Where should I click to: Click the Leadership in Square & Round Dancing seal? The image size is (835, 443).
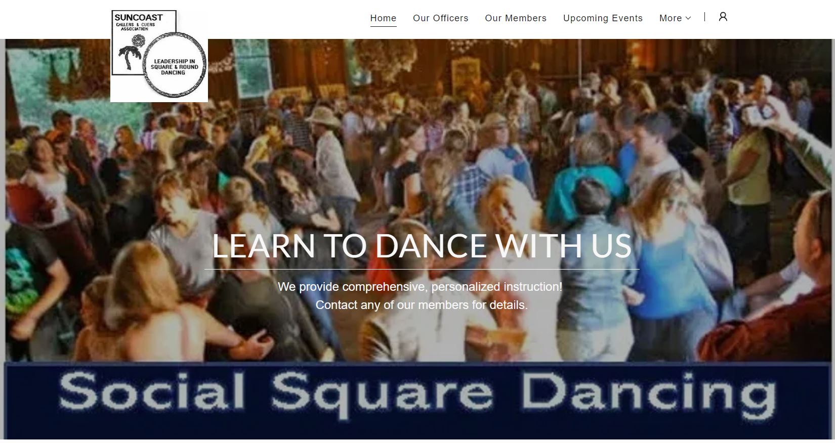174,66
